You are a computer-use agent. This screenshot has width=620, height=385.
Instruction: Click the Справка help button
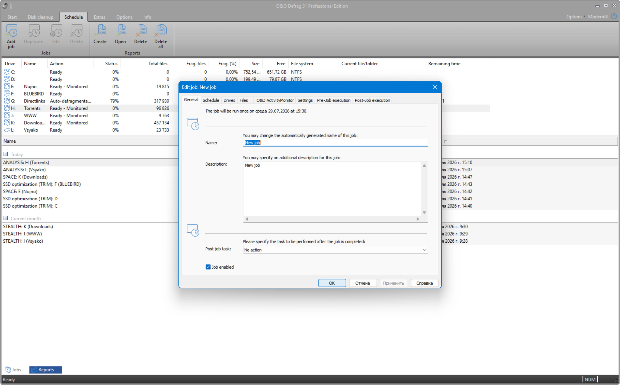(x=425, y=283)
